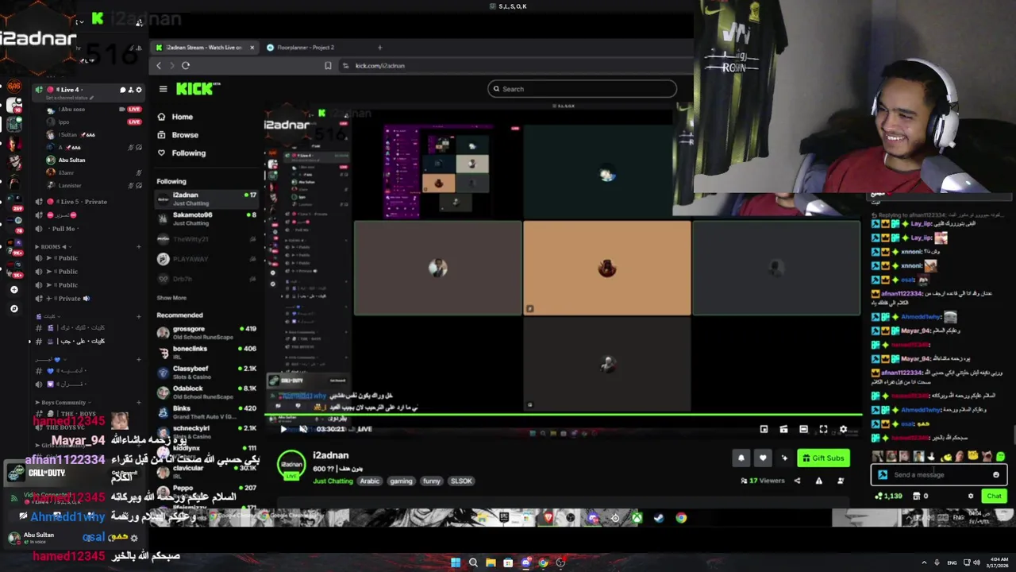This screenshot has width=1016, height=572.
Task: Bookmark the page using bookmark icon
Action: click(328, 66)
